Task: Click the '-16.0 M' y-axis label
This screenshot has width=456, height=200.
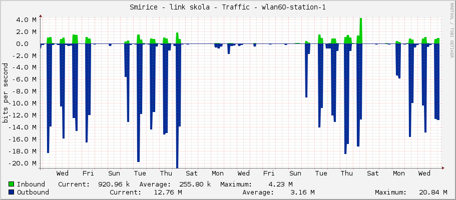Action: pyautogui.click(x=22, y=139)
